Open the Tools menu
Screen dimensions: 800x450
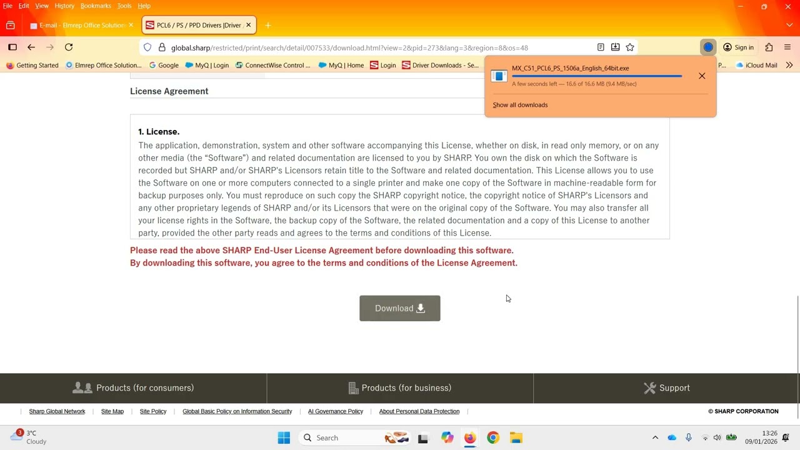[124, 6]
